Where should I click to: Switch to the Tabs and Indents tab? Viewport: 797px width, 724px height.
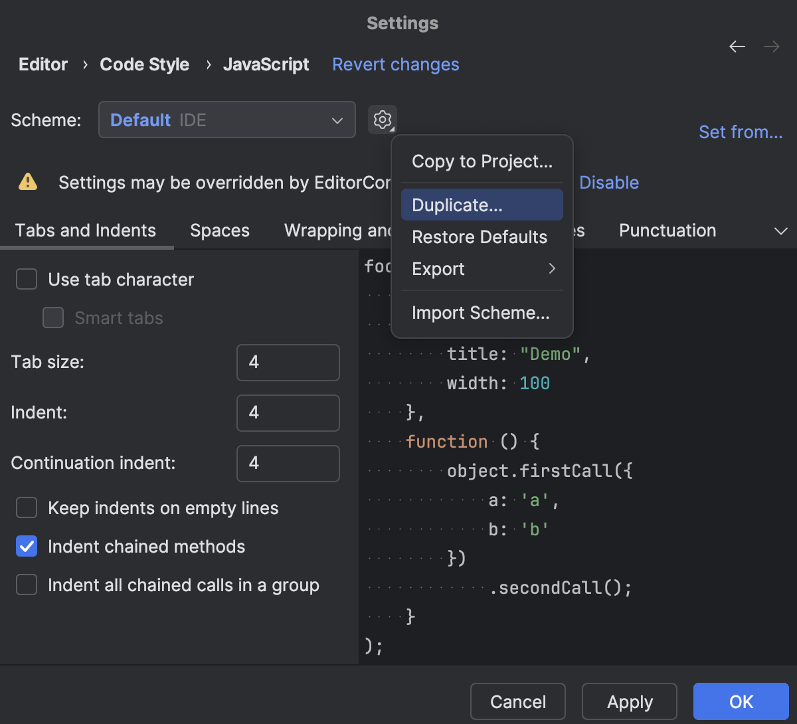(86, 230)
